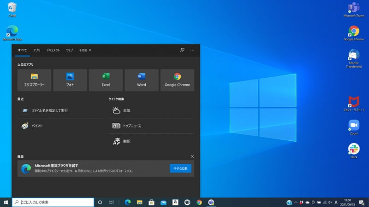
Task: Click the 今すぐ起動 button
Action: pos(180,168)
